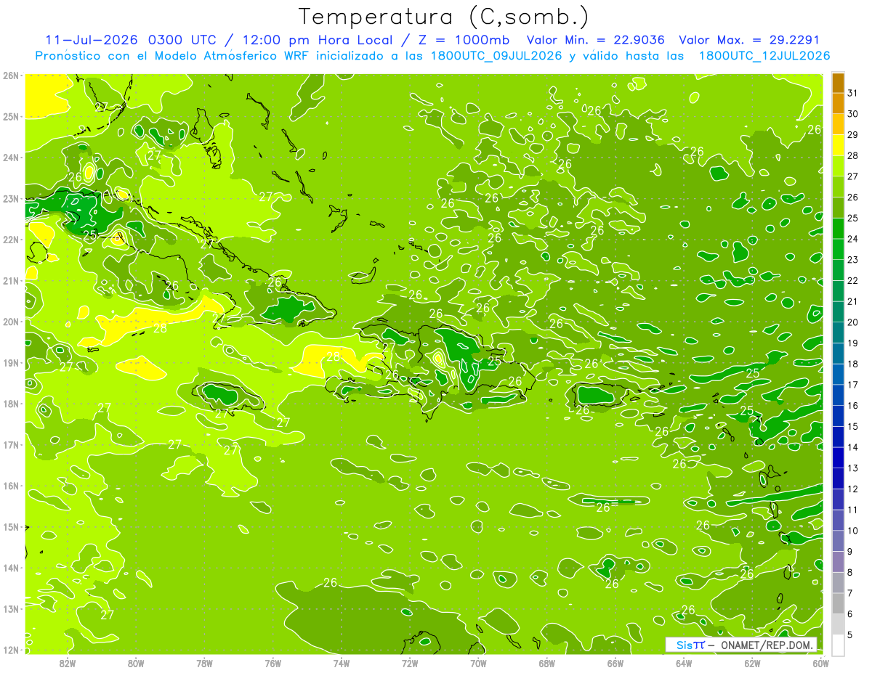Screen dimensions: 872x673
Task: Select "Valor Max. = 29.2291" in header
Action: point(750,40)
